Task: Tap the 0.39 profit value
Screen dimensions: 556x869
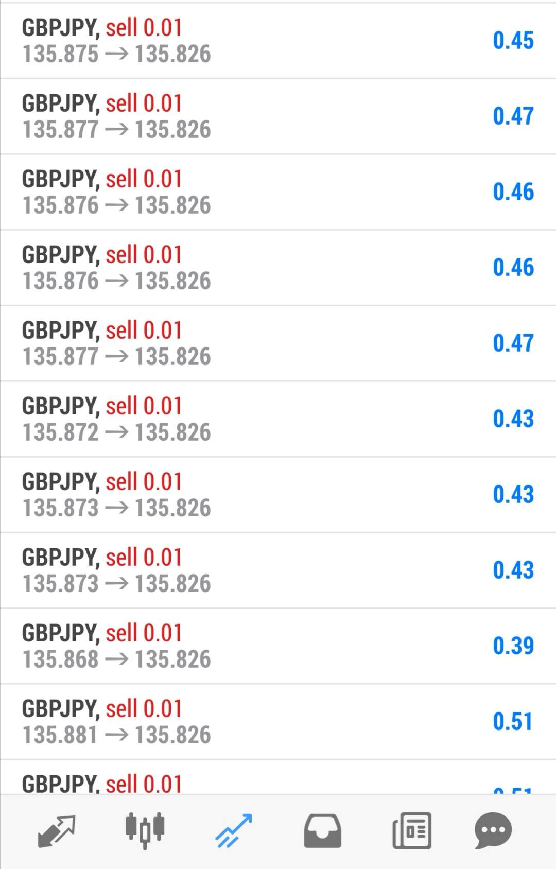Action: pyautogui.click(x=513, y=646)
